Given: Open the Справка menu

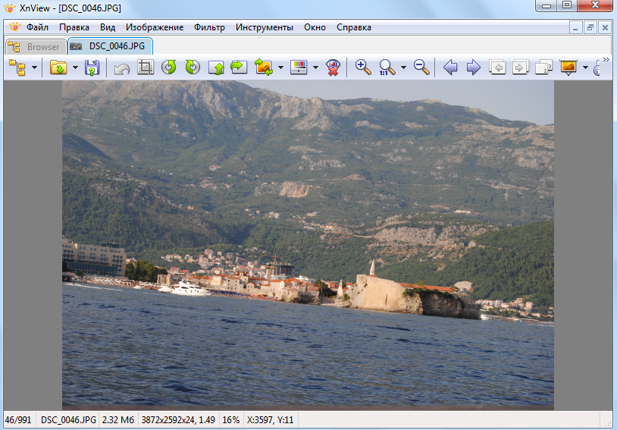Looking at the screenshot, I should point(354,27).
